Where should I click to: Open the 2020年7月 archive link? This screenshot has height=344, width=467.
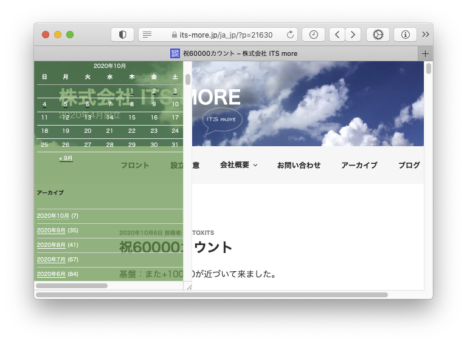[x=51, y=260]
